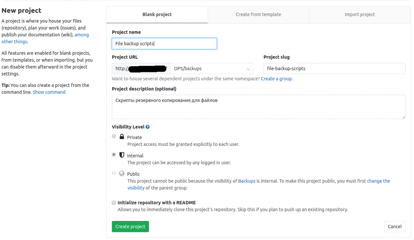Open the Import project tab
The image size is (414, 240).
pyautogui.click(x=359, y=14)
